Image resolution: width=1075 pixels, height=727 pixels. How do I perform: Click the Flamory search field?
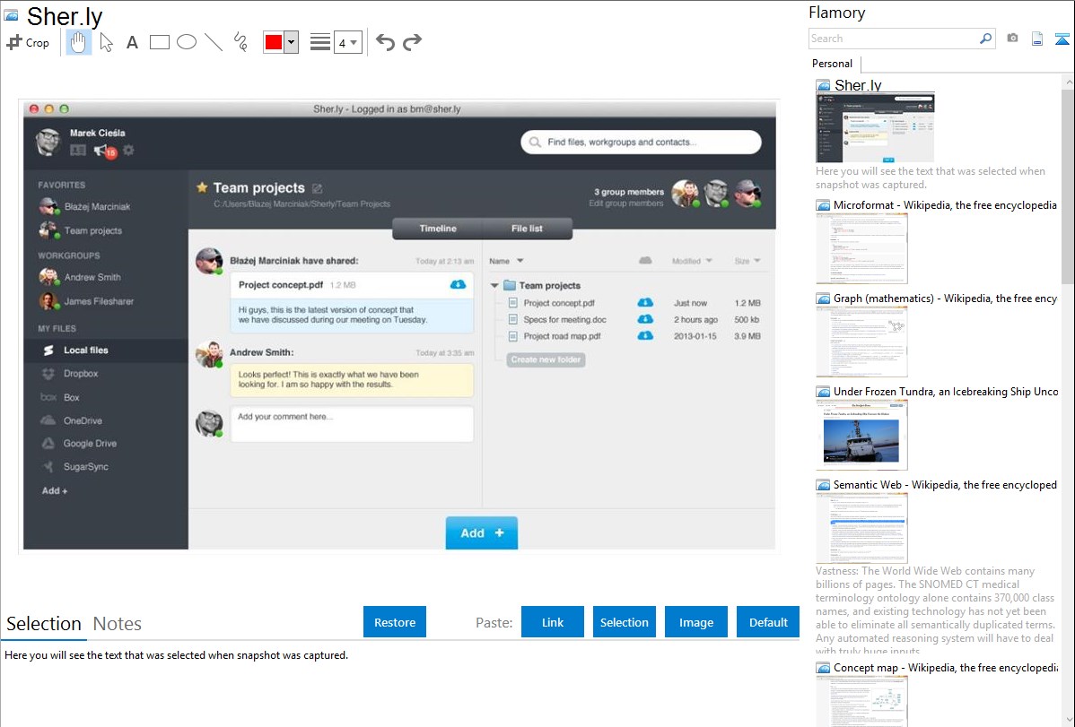pyautogui.click(x=894, y=39)
